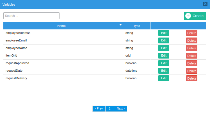This screenshot has width=210, height=114.
Task: Select page 1 in pagination
Action: (x=109, y=109)
